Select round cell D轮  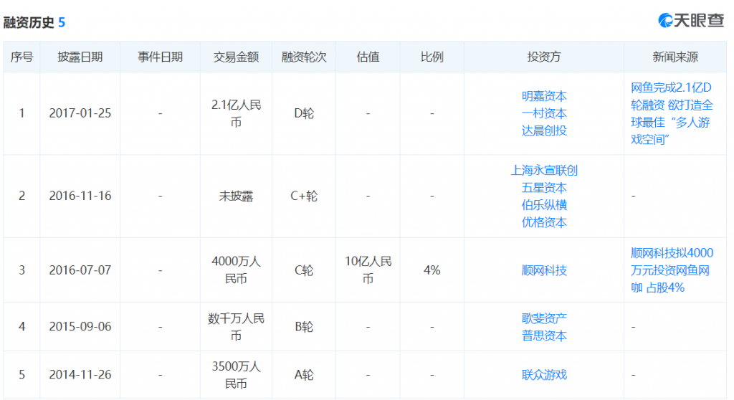click(304, 113)
